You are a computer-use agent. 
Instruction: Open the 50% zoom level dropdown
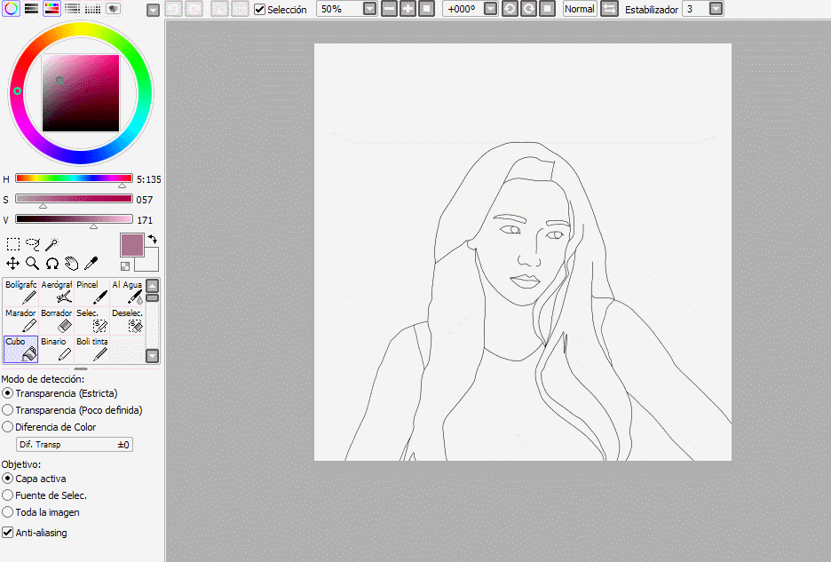(x=369, y=9)
